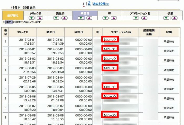Sort プロモーション名 descending with green arrow
The height and width of the screenshot is (125, 184).
[x=136, y=18]
